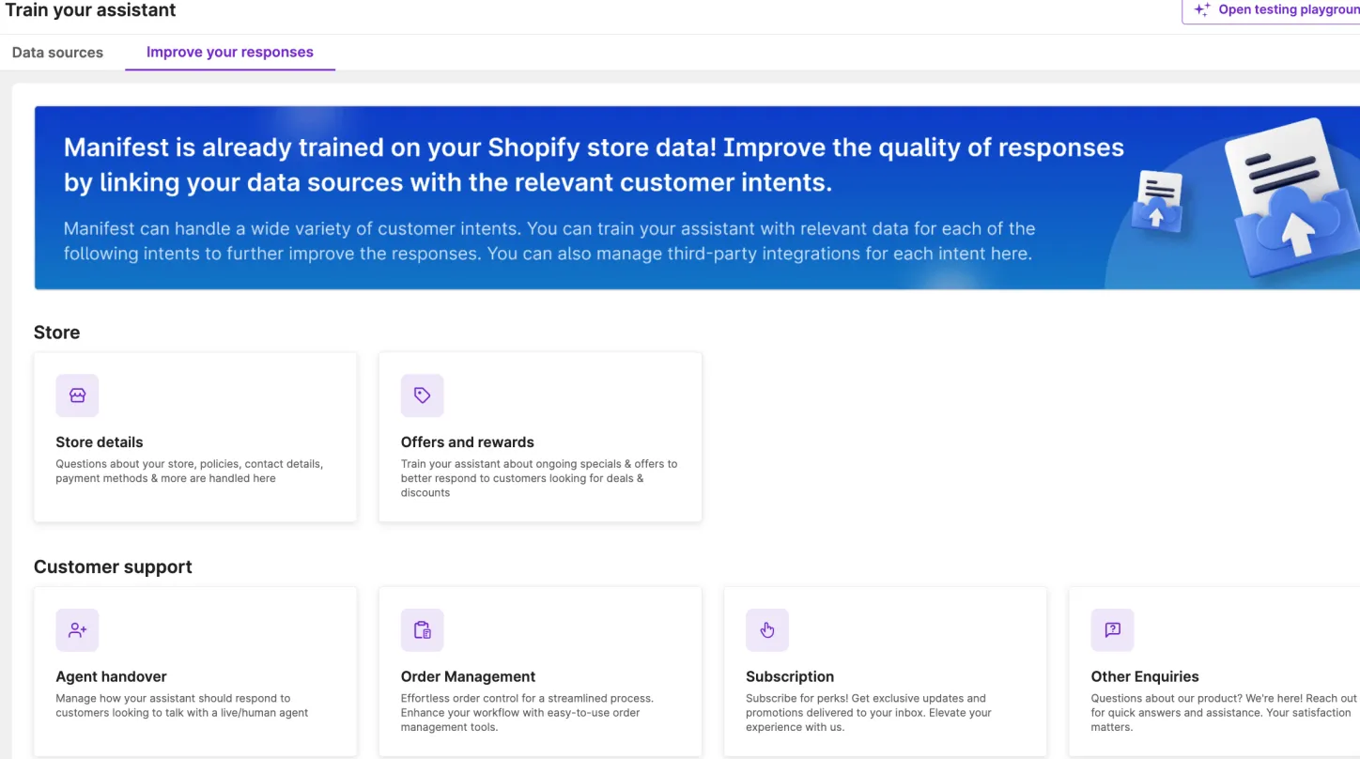
Task: Click the Order Management description text
Action: [x=527, y=713]
